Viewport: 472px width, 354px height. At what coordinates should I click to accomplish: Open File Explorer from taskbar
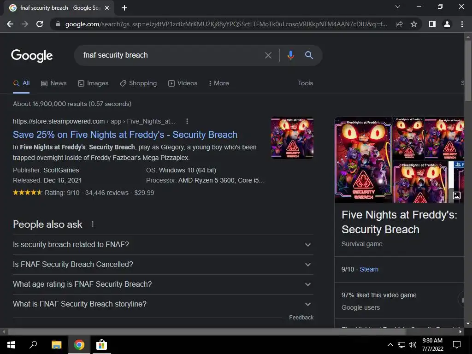click(x=56, y=345)
